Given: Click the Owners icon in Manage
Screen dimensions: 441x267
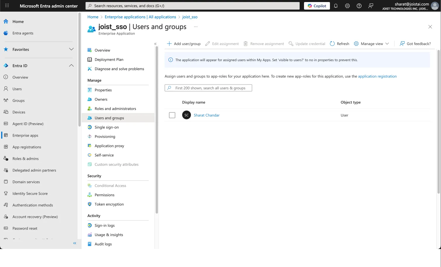Looking at the screenshot, I should pyautogui.click(x=90, y=99).
